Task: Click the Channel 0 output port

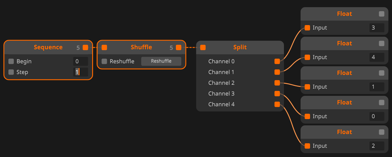Action: (277, 61)
